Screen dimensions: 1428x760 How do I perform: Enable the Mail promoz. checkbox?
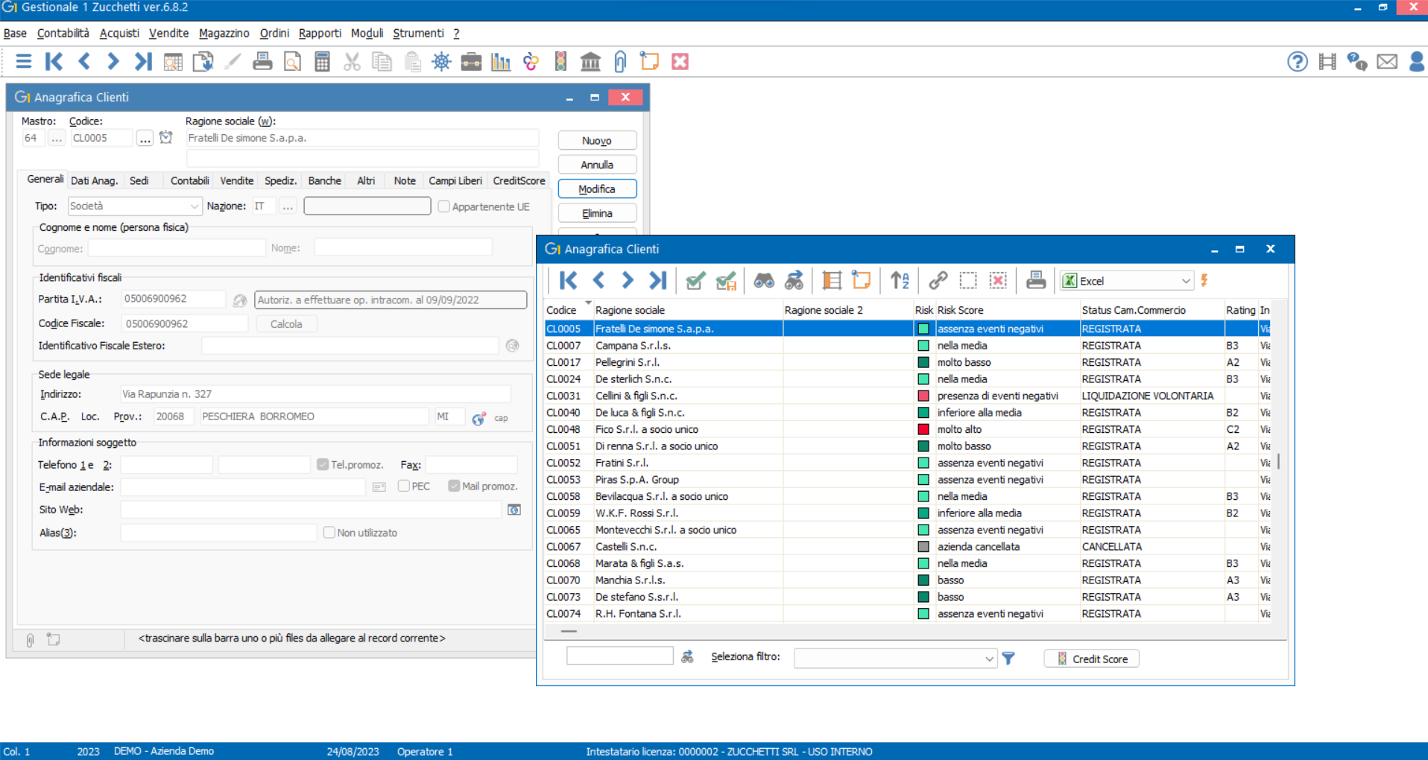[x=454, y=486]
